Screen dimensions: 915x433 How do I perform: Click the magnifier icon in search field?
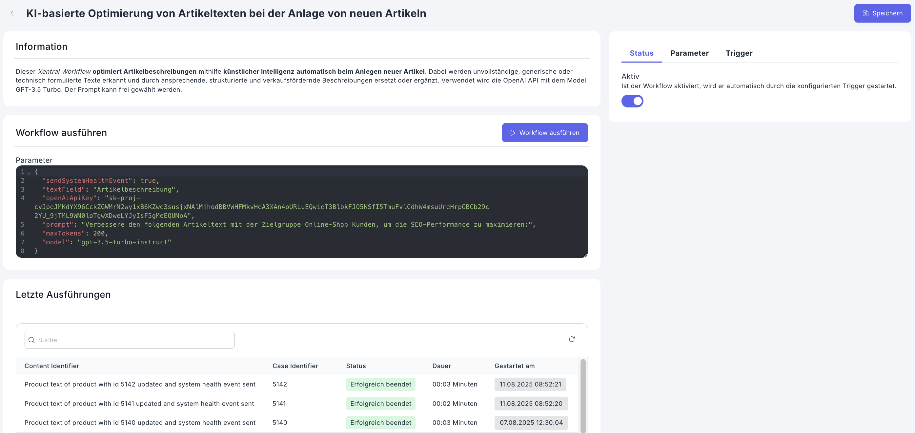31,340
